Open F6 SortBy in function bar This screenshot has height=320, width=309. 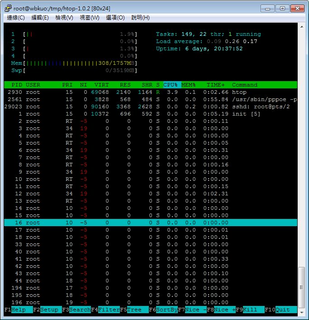(163, 310)
